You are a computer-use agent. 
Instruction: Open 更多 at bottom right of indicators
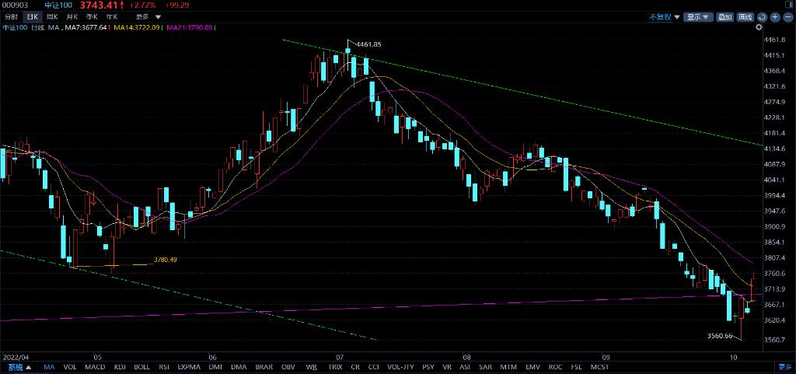[784, 366]
